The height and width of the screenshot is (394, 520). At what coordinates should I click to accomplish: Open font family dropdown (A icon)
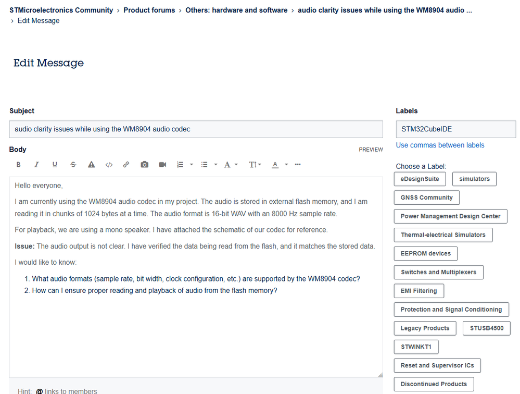pos(231,165)
